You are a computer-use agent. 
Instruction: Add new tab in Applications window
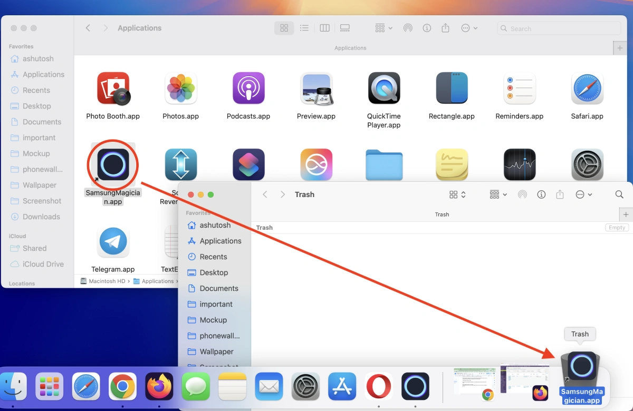pyautogui.click(x=620, y=48)
